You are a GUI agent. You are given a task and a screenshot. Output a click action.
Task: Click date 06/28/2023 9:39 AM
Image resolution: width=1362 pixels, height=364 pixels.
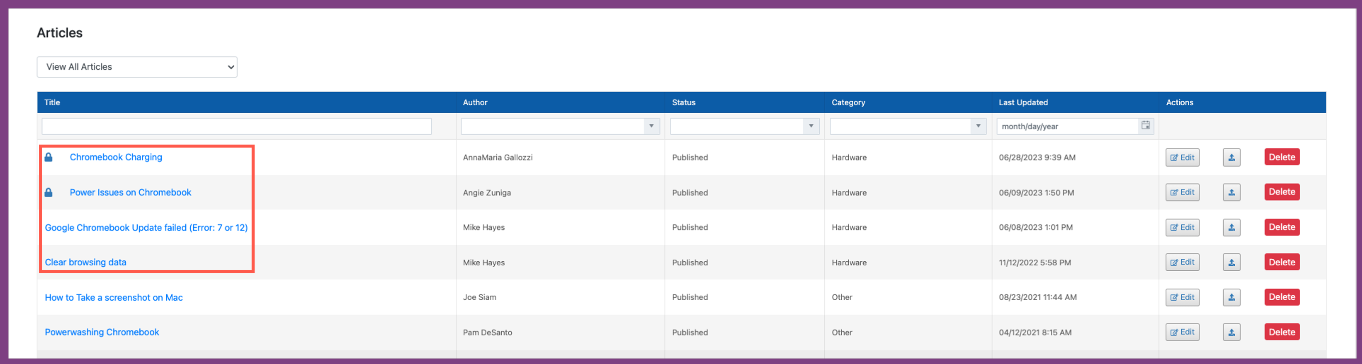(x=1037, y=158)
